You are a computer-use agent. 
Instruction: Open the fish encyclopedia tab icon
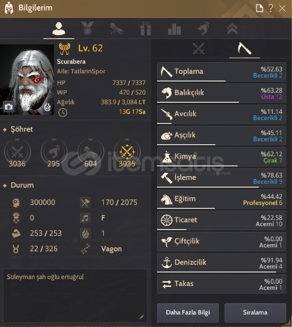click(203, 28)
